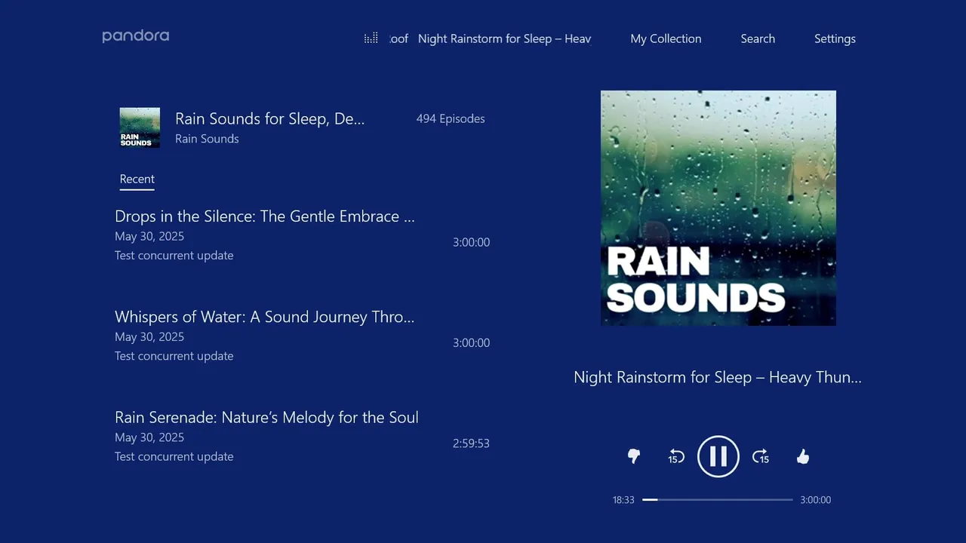The height and width of the screenshot is (543, 966).
Task: Click the Pandora logo
Action: 136,36
